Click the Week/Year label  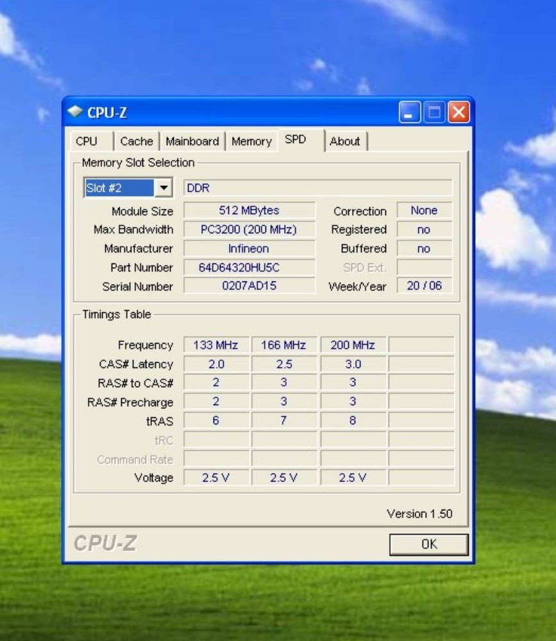tap(357, 287)
